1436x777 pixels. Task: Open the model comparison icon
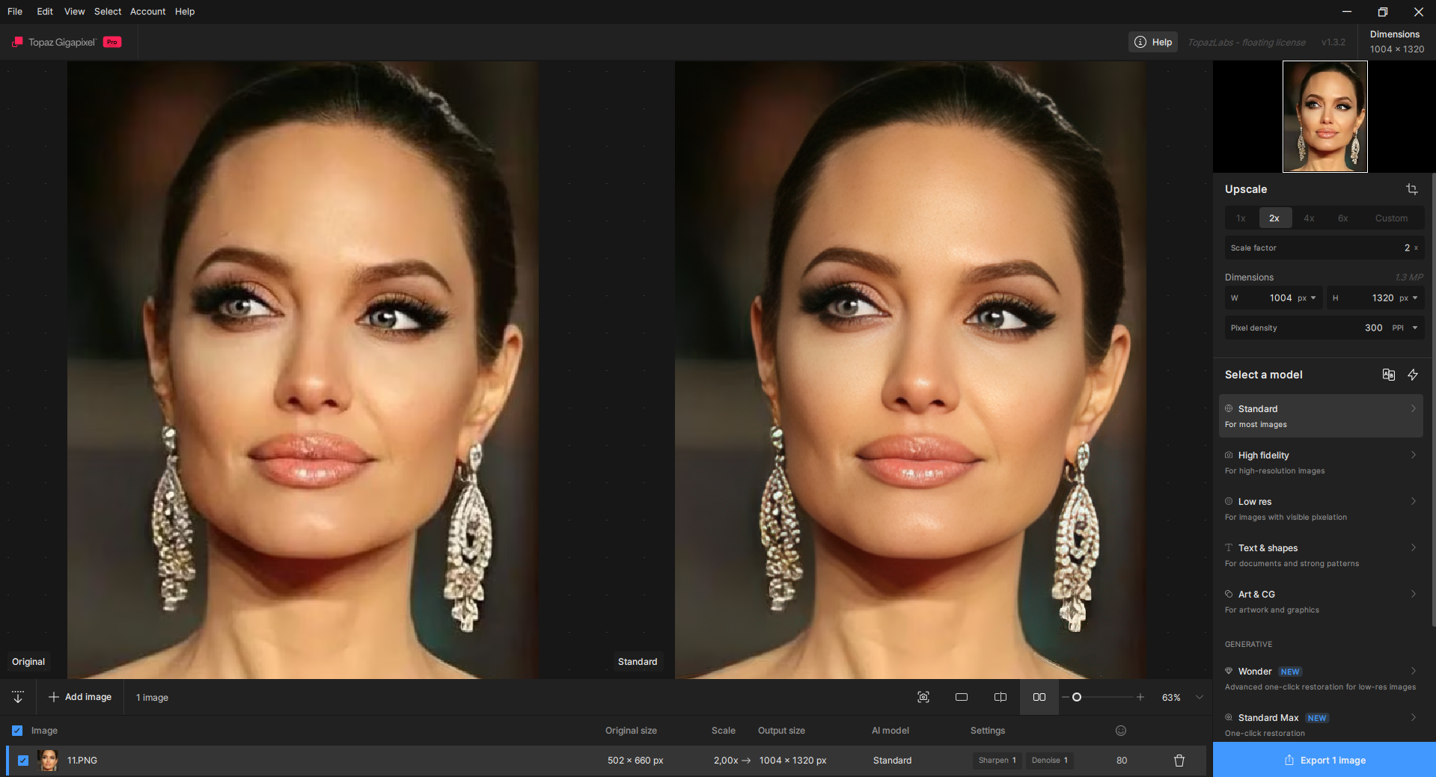tap(1389, 375)
